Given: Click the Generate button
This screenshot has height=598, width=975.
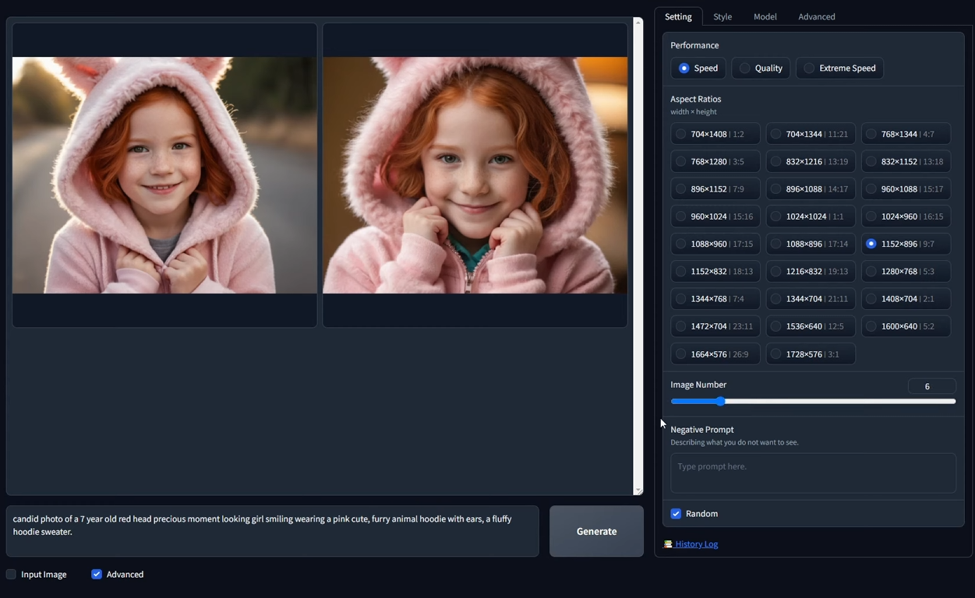Looking at the screenshot, I should [595, 531].
